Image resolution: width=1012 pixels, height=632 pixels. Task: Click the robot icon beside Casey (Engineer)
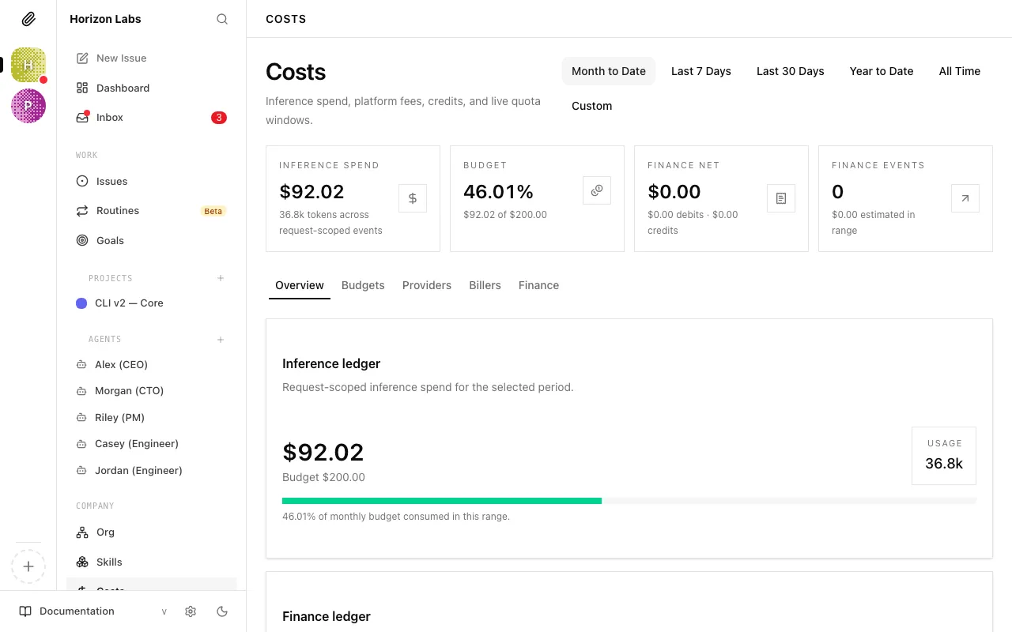click(x=81, y=444)
